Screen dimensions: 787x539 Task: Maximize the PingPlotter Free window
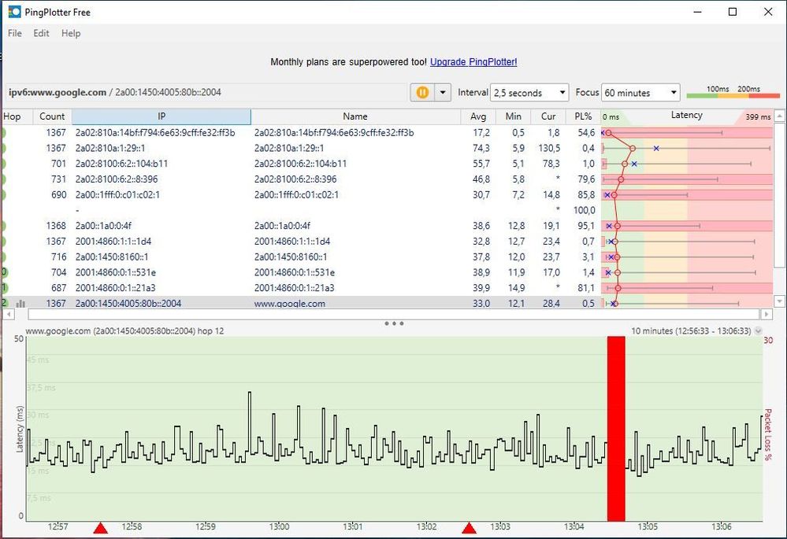733,12
